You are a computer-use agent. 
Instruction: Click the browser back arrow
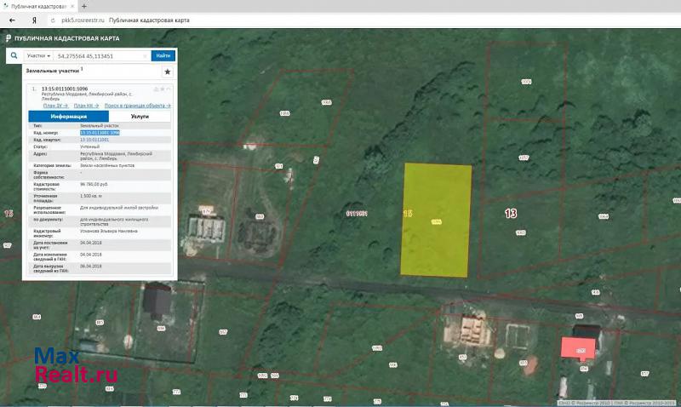(13, 20)
